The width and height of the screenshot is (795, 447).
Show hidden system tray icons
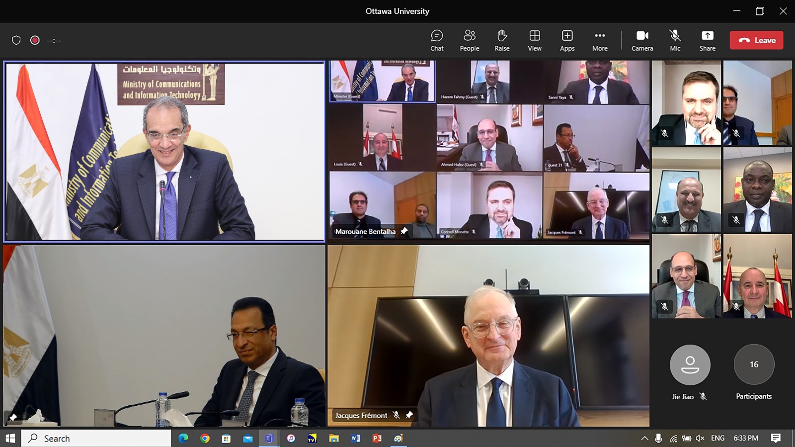644,438
